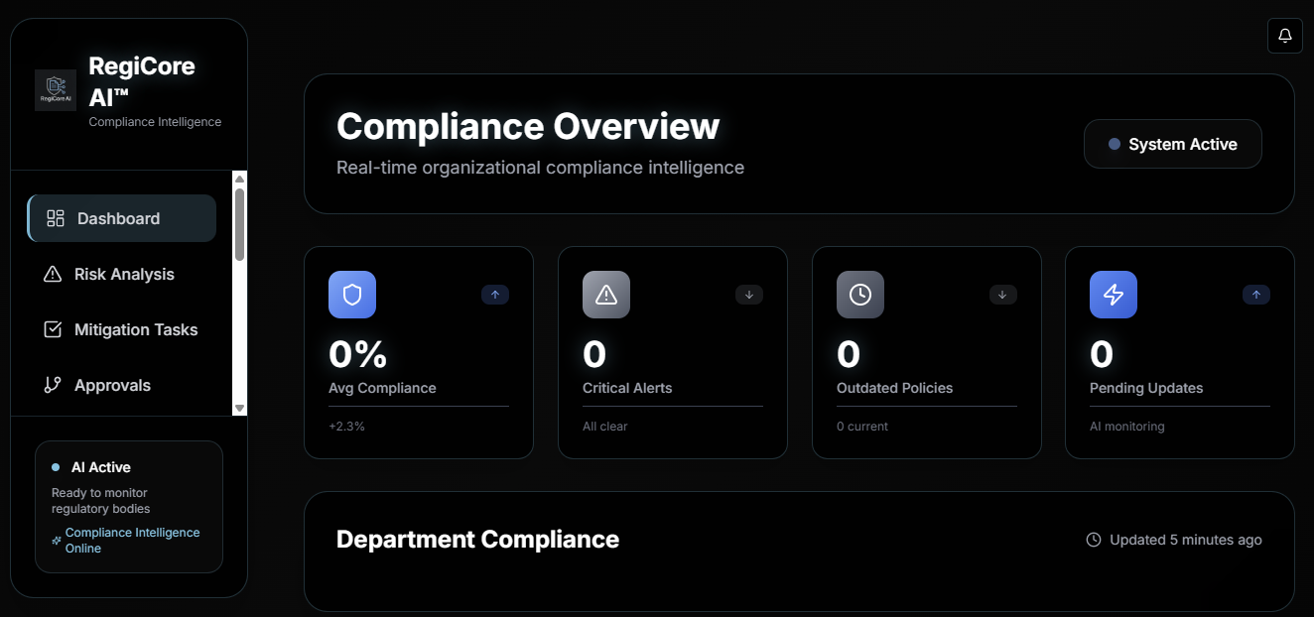The image size is (1314, 617).
Task: Click the clock icon on Outdated Policies card
Action: point(860,295)
